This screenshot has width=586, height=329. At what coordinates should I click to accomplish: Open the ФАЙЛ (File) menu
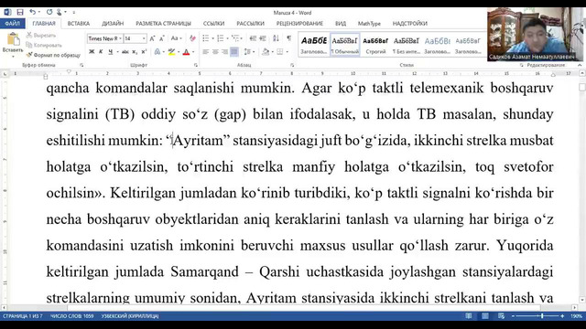(12, 23)
